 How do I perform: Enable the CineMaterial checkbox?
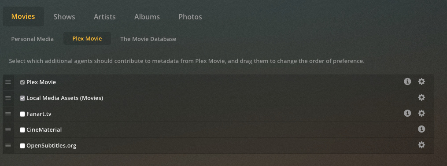22,130
